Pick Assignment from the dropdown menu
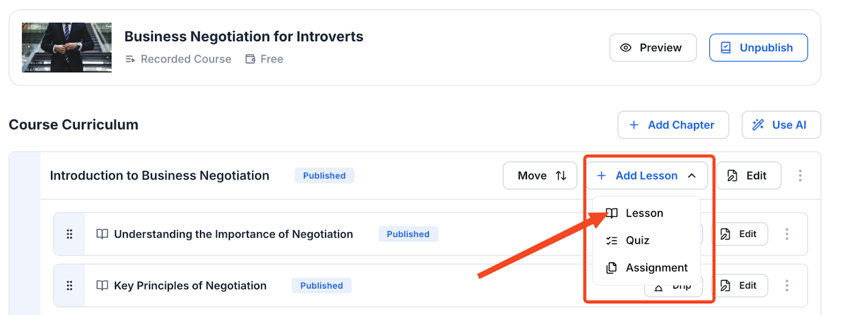Viewport: 844px width, 315px height. click(656, 268)
